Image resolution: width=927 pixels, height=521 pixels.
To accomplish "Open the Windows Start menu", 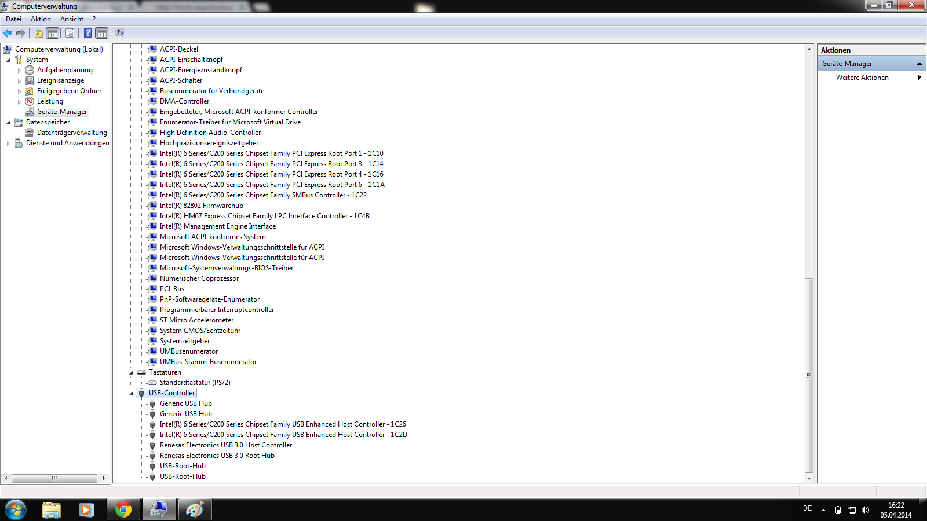I will [16, 509].
